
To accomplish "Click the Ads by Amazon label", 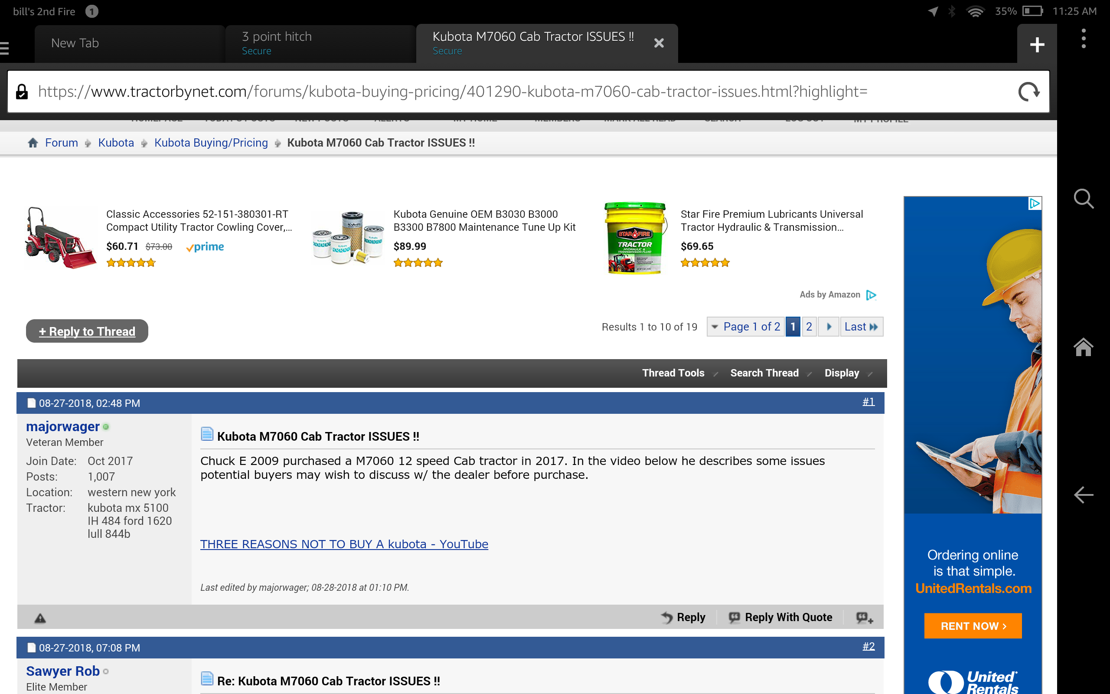I will [830, 295].
